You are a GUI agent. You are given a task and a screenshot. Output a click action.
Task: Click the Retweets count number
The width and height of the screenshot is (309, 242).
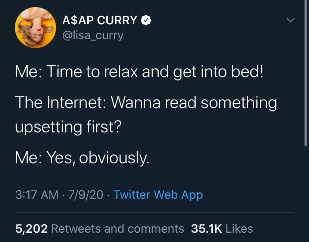coord(28,229)
